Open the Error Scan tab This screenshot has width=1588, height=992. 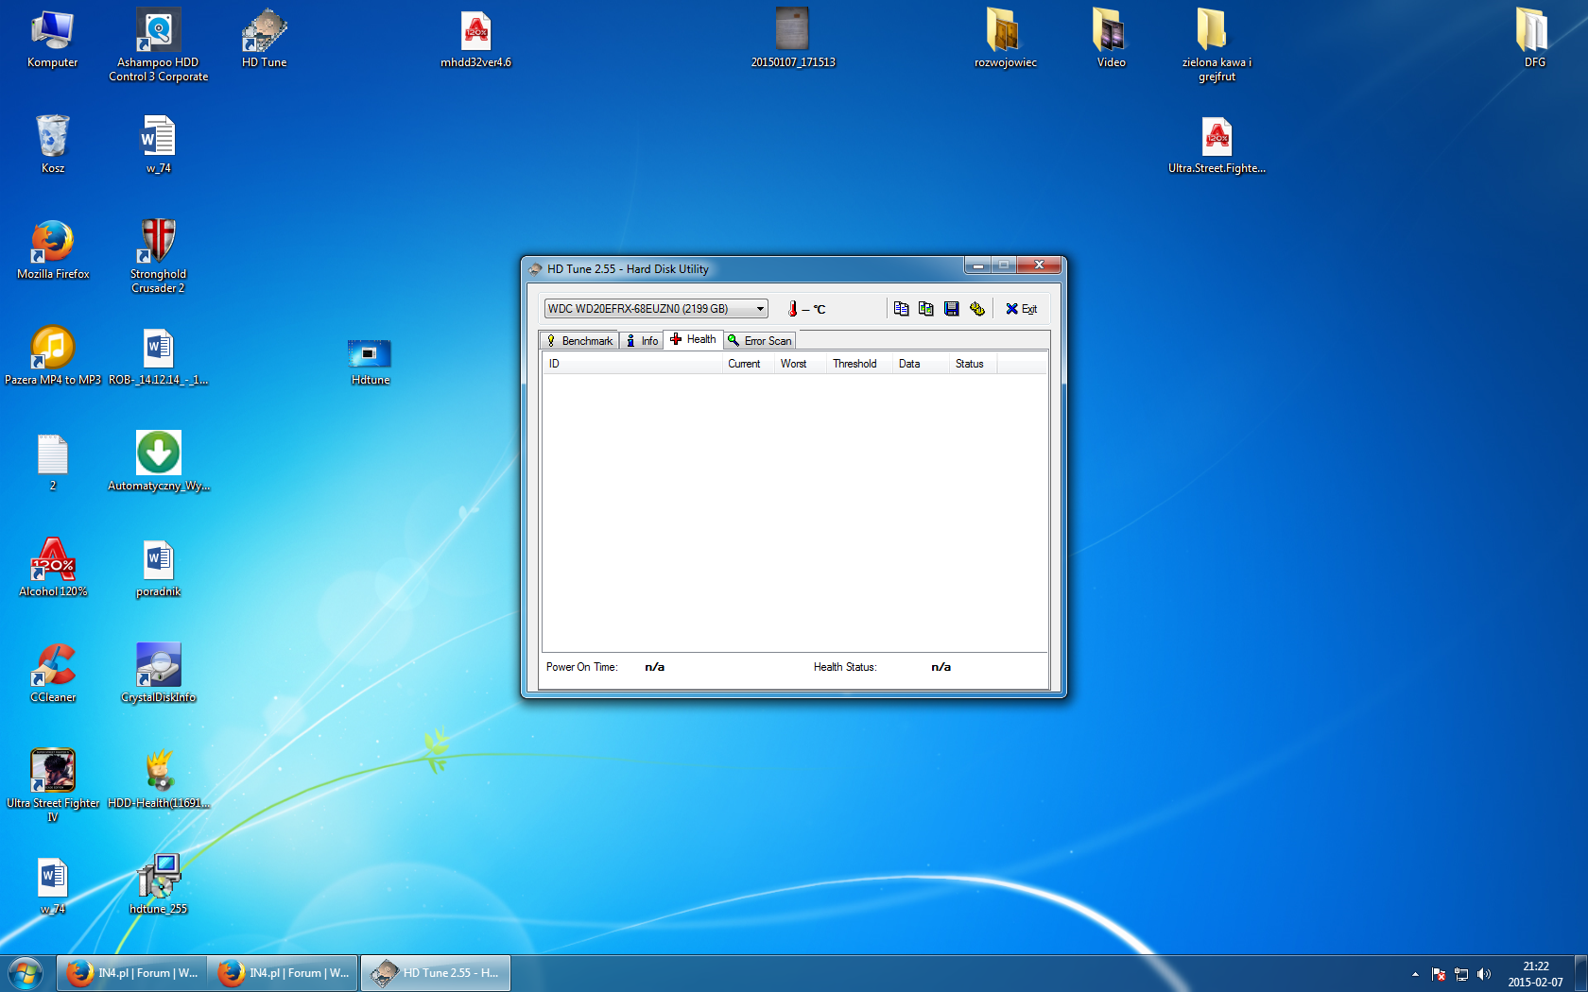(760, 341)
